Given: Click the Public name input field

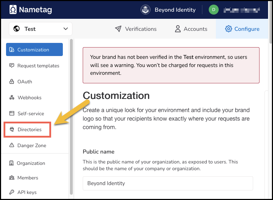Looking at the screenshot, I should [x=168, y=183].
